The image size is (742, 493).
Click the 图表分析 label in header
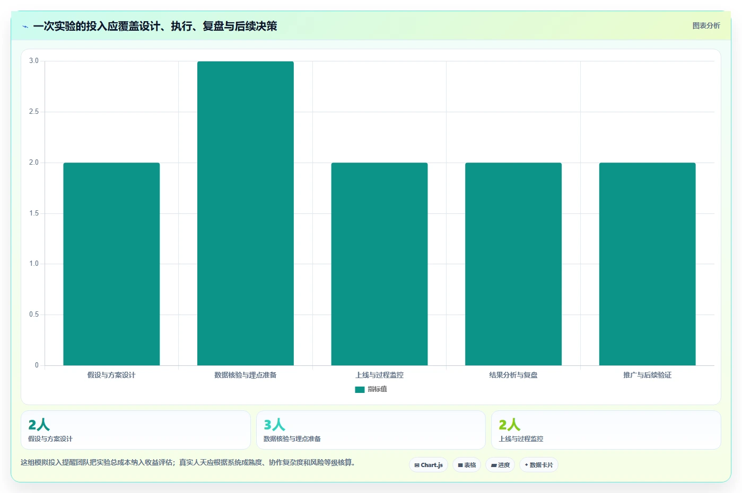(706, 25)
